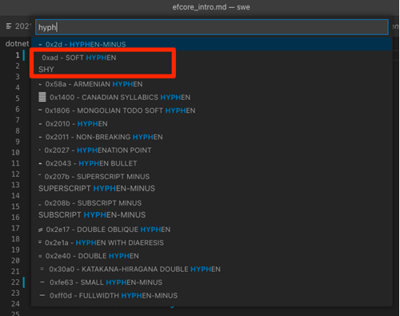The height and width of the screenshot is (316, 400).
Task: Pick 0x2e17 DOUBLE OBLIQUE HYPHEN
Action: click(212, 230)
